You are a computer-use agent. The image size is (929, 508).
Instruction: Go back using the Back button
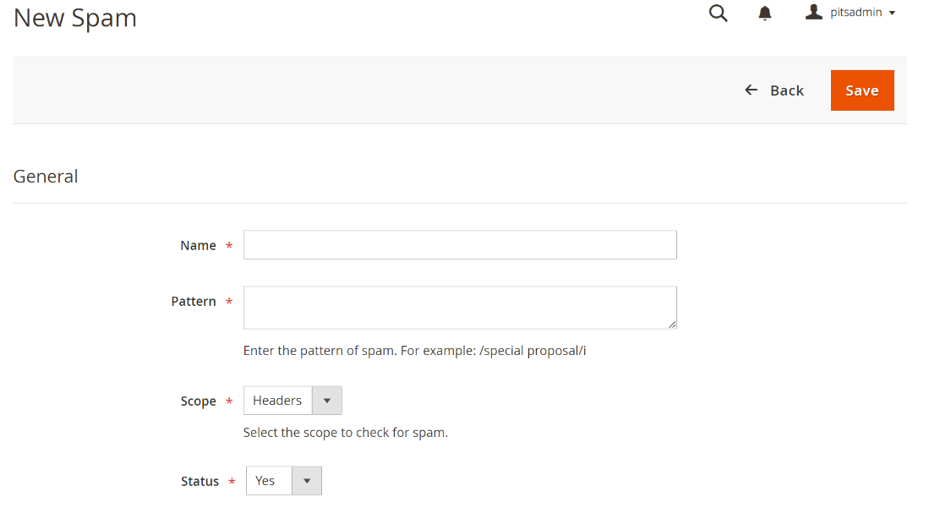[786, 90]
